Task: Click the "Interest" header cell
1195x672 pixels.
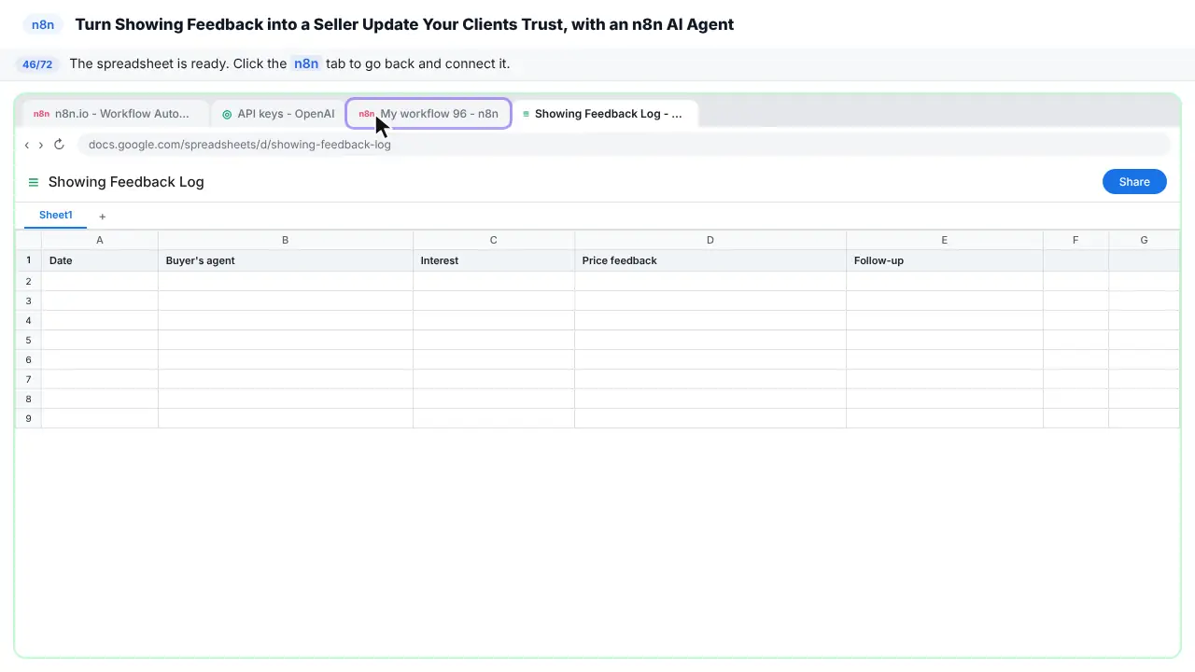Action: coord(494,260)
